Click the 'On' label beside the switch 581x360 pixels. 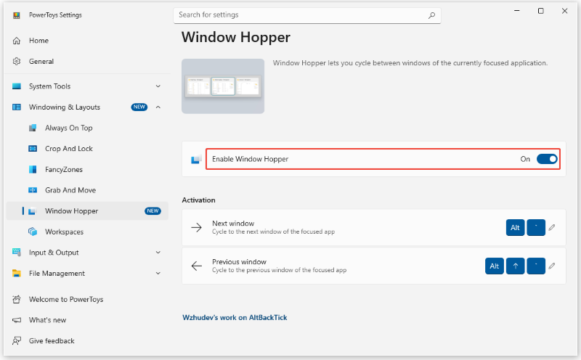tap(525, 159)
